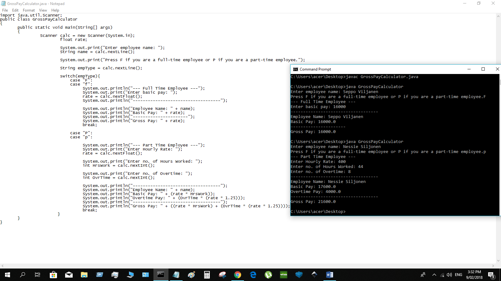Launch Microsoft Store from the taskbar
This screenshot has height=281, width=501.
(x=53, y=275)
